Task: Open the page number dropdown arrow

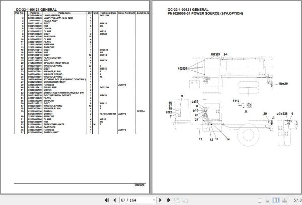Action: 154,200
